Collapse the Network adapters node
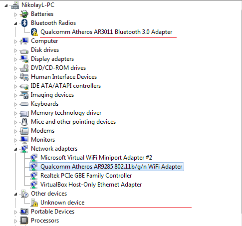Image resolution: width=242 pixels, height=226 pixels. click(15, 149)
